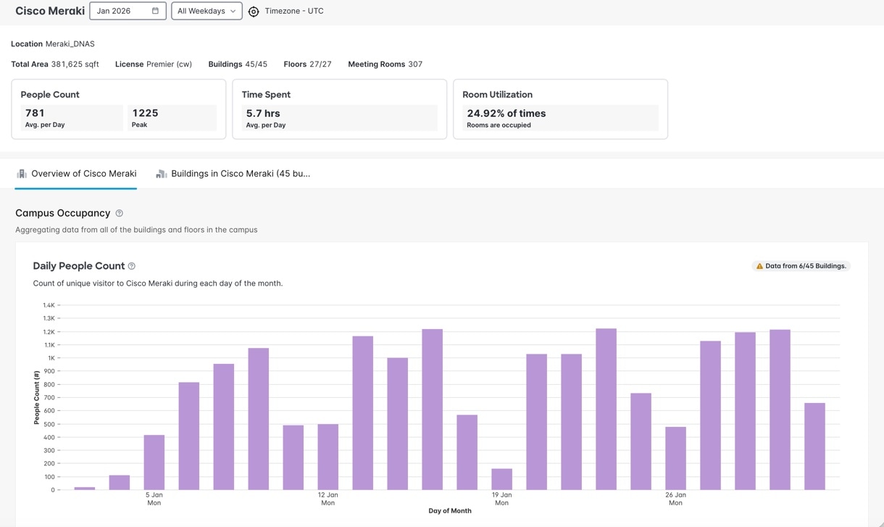
Task: Click the calendar icon in date field
Action: (155, 11)
